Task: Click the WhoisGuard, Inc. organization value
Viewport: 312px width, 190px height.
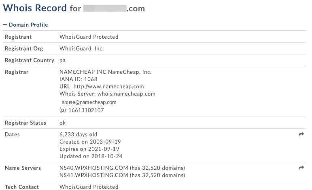Action: [x=82, y=48]
